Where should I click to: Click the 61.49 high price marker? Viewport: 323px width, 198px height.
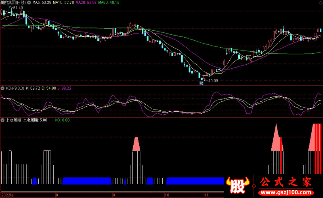tap(18, 8)
